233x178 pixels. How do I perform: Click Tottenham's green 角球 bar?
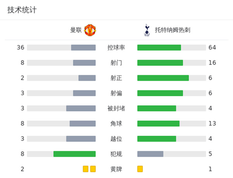tap(158, 124)
